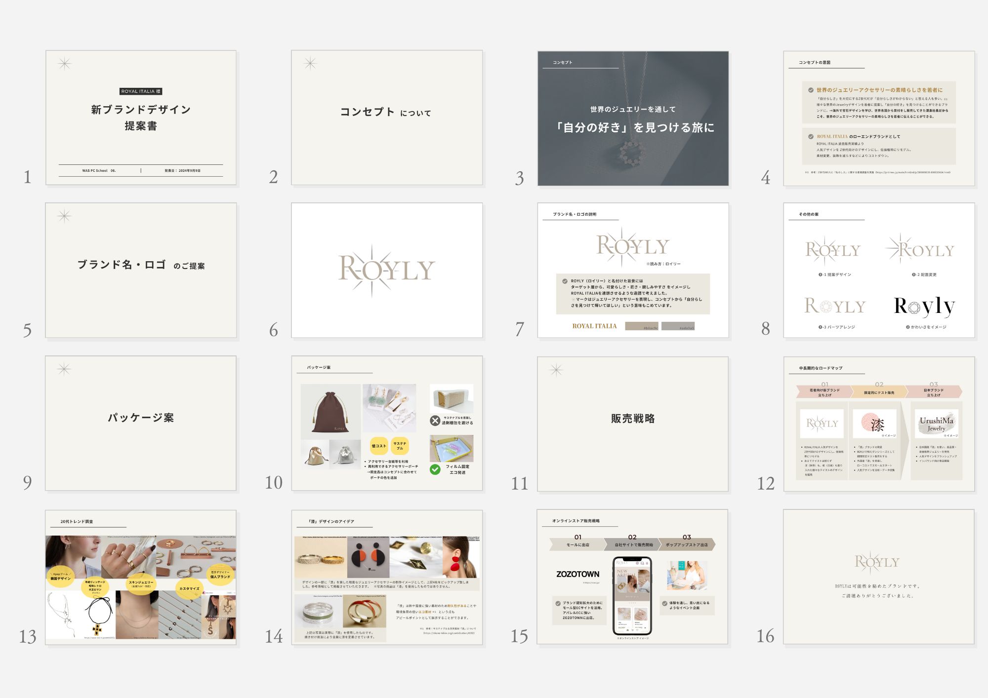Image resolution: width=988 pixels, height=698 pixels.
Task: Select closing slide 16 with ROYLY thank-you text
Action: click(x=879, y=577)
